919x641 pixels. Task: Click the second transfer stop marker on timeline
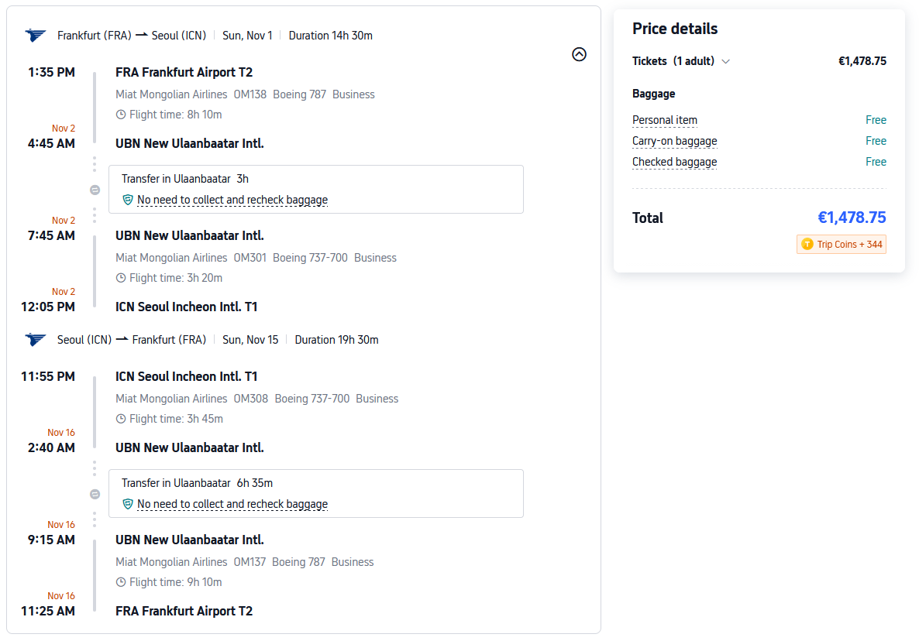[x=95, y=494]
